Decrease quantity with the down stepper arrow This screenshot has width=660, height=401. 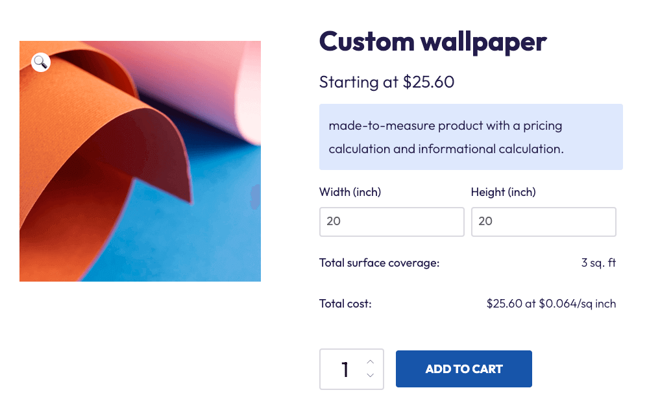point(370,376)
